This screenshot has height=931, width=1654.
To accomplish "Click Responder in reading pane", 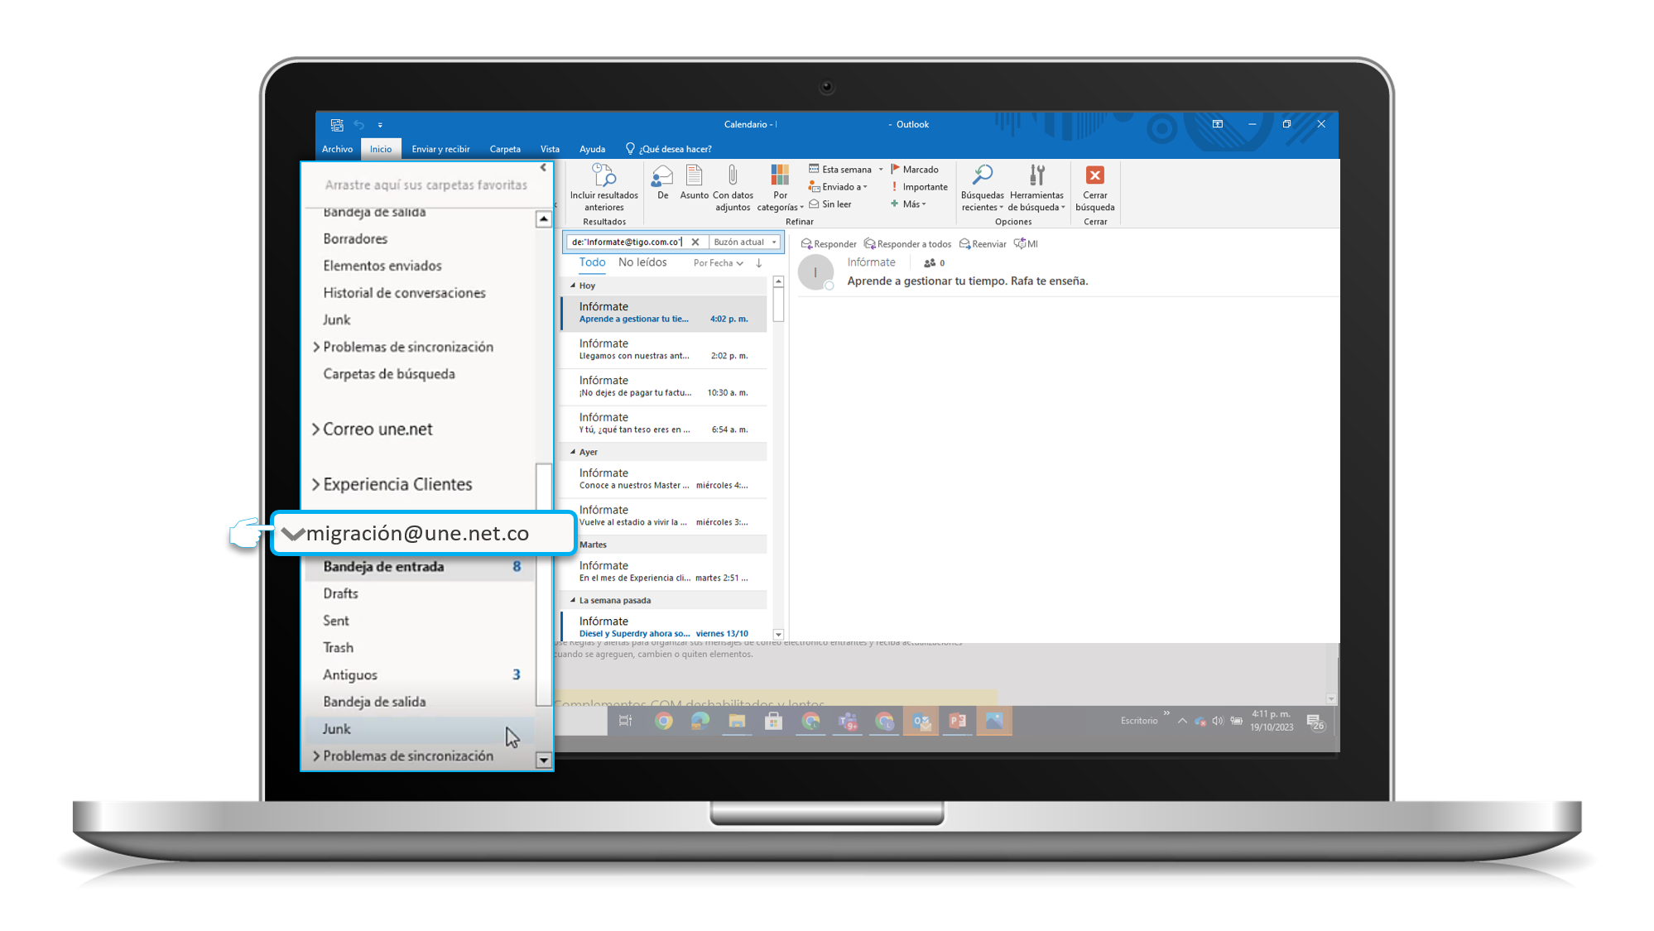I will [x=829, y=244].
